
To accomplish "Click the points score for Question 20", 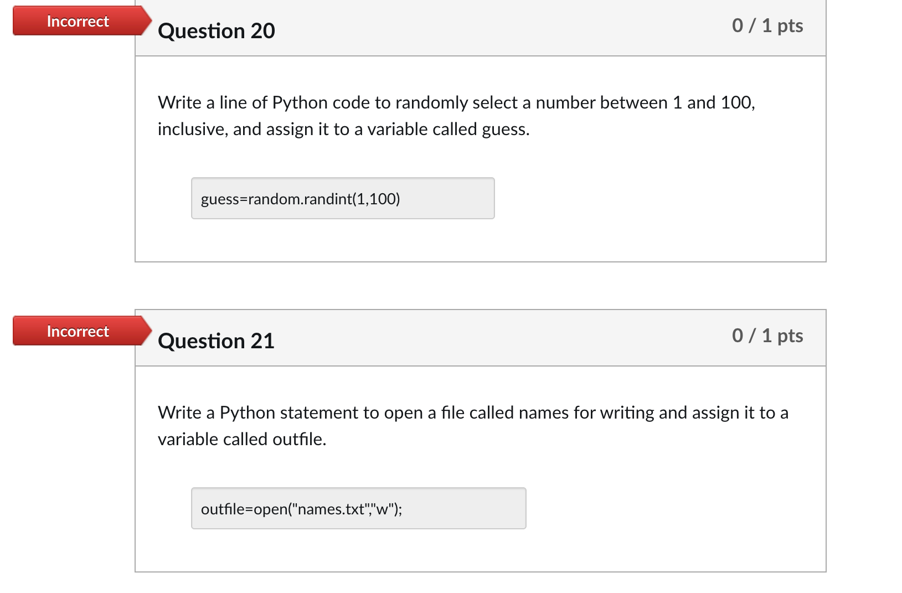I will tap(767, 25).
